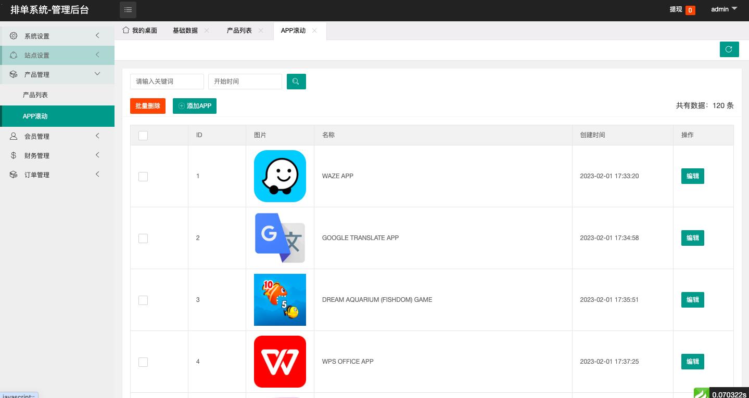This screenshot has height=398, width=749.
Task: Switch to the 产品列表 tab
Action: click(x=239, y=31)
